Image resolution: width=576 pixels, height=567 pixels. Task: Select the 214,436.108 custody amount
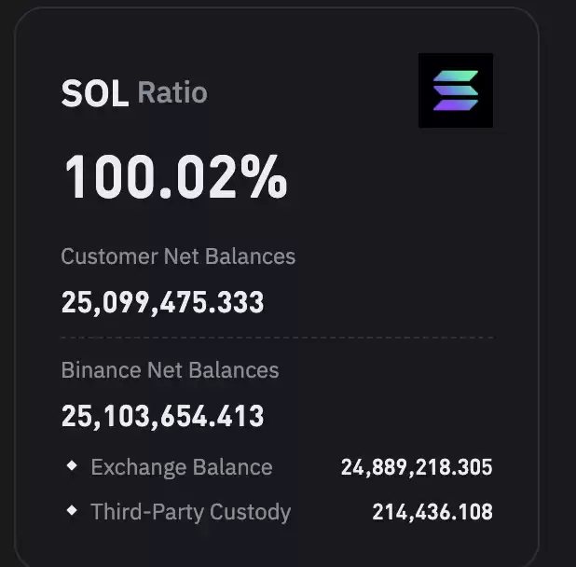click(x=432, y=512)
